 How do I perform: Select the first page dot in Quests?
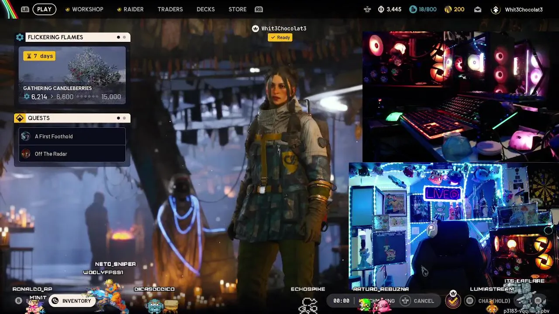[x=118, y=118]
